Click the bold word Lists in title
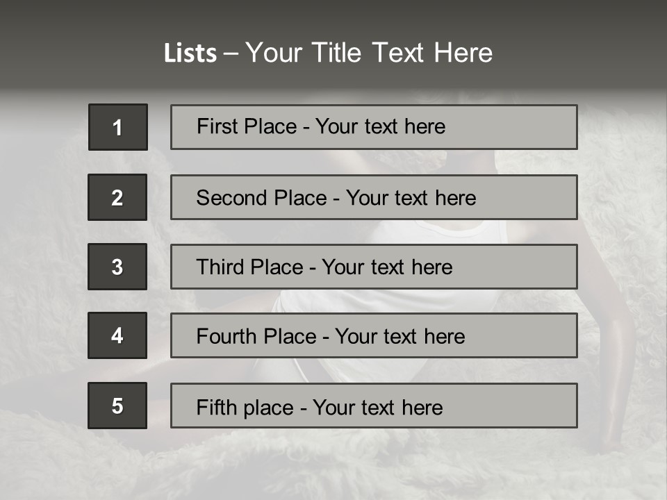 click(x=190, y=53)
